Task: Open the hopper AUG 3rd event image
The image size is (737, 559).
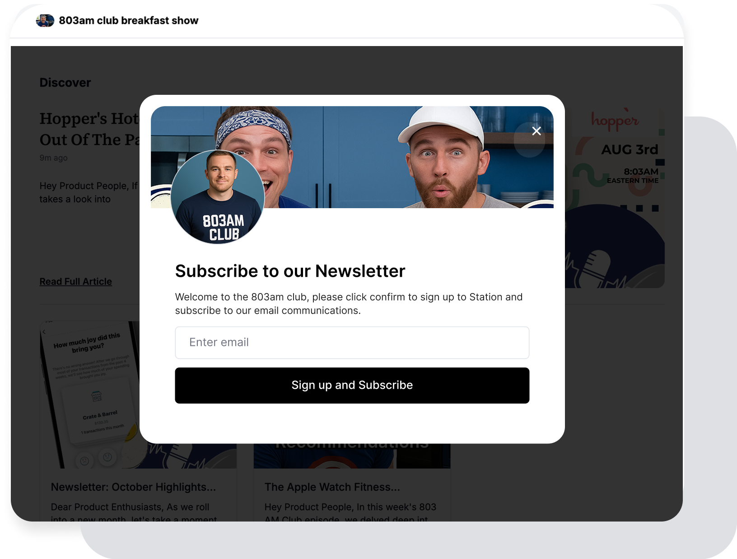Action: click(614, 198)
